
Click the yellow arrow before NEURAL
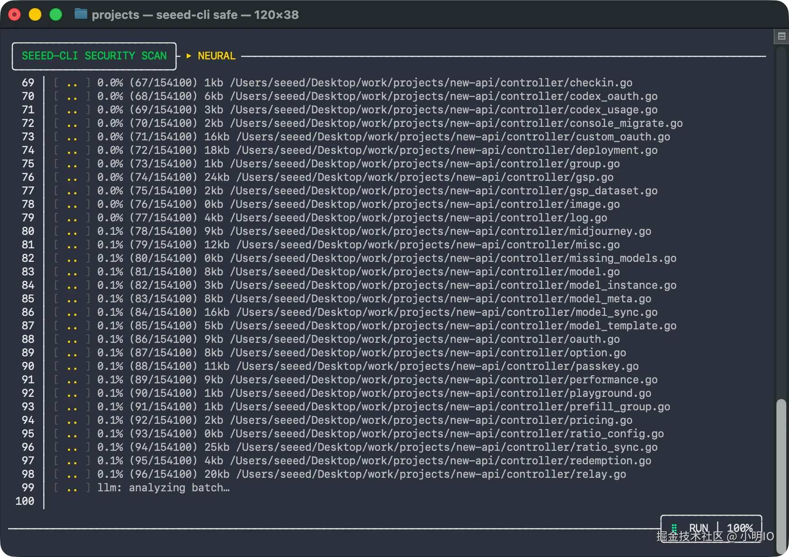(x=189, y=56)
